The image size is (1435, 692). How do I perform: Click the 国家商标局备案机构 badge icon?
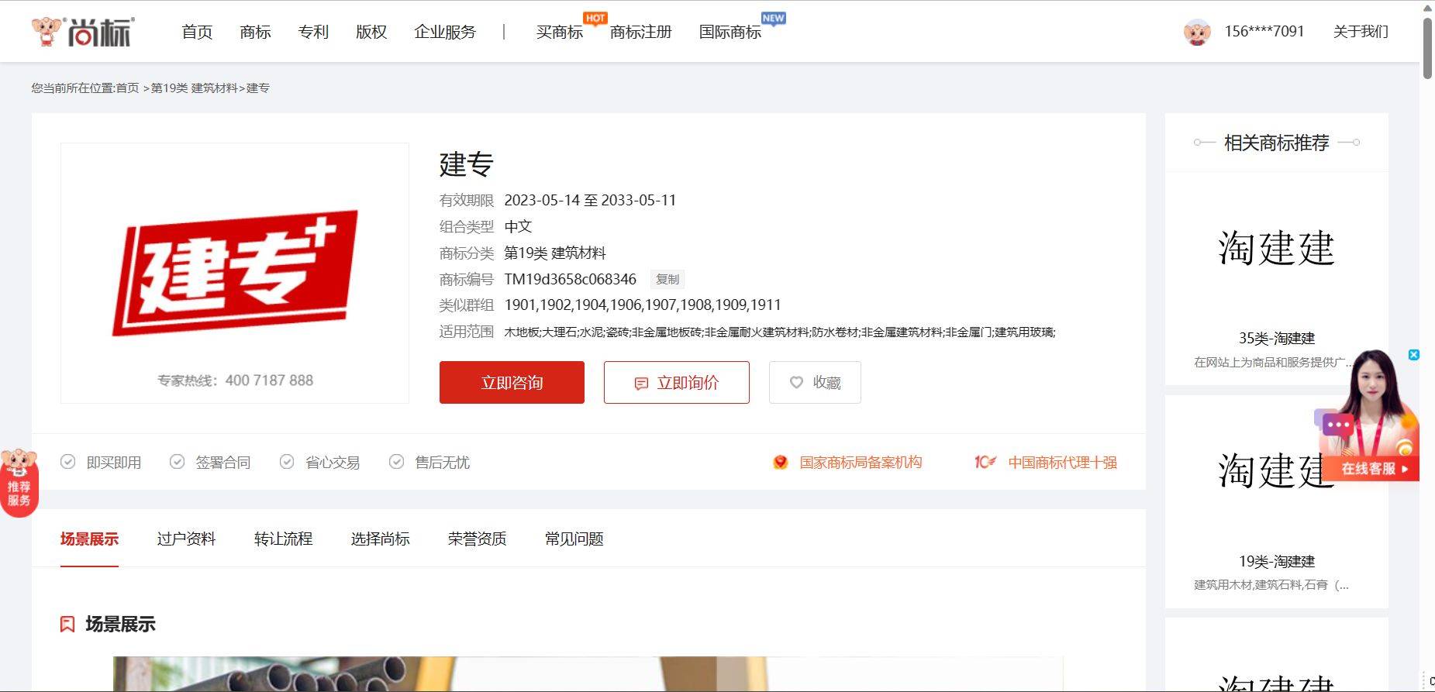coord(781,463)
